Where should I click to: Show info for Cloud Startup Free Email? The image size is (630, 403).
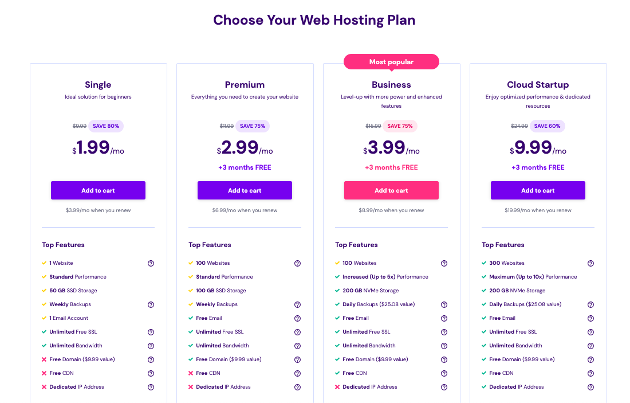(590, 319)
